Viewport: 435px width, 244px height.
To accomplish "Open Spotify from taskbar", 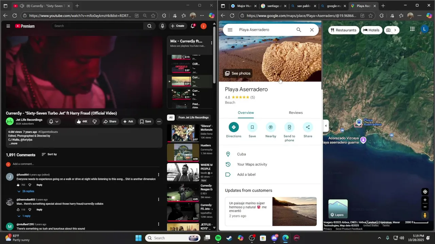I will tap(218, 238).
